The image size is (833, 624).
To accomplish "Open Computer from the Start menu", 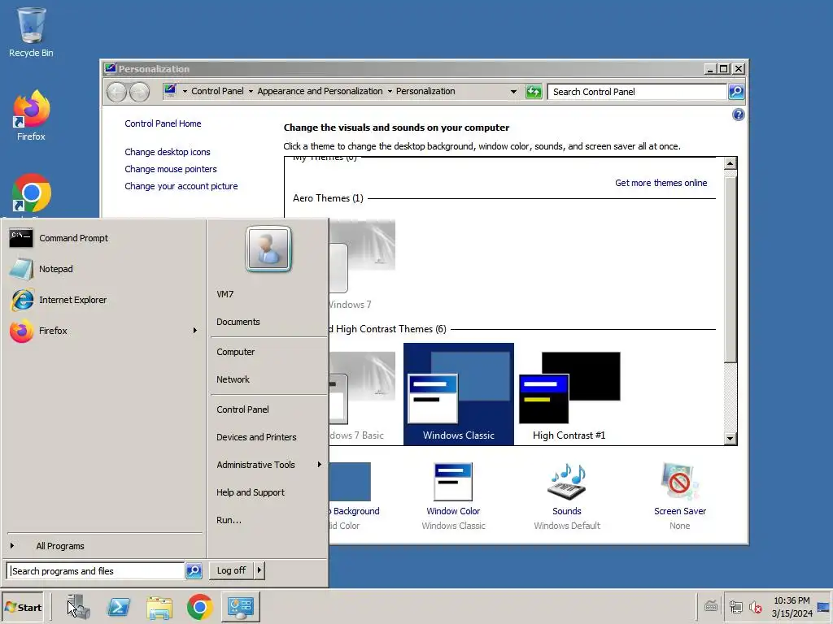I will (235, 352).
